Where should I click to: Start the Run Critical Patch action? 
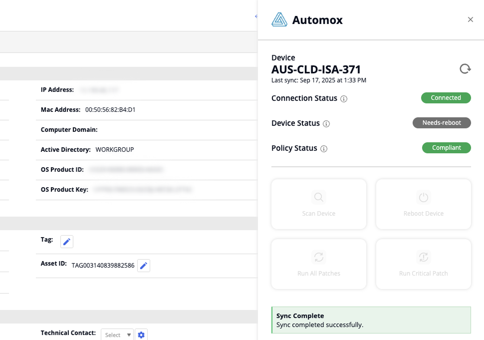(x=424, y=264)
